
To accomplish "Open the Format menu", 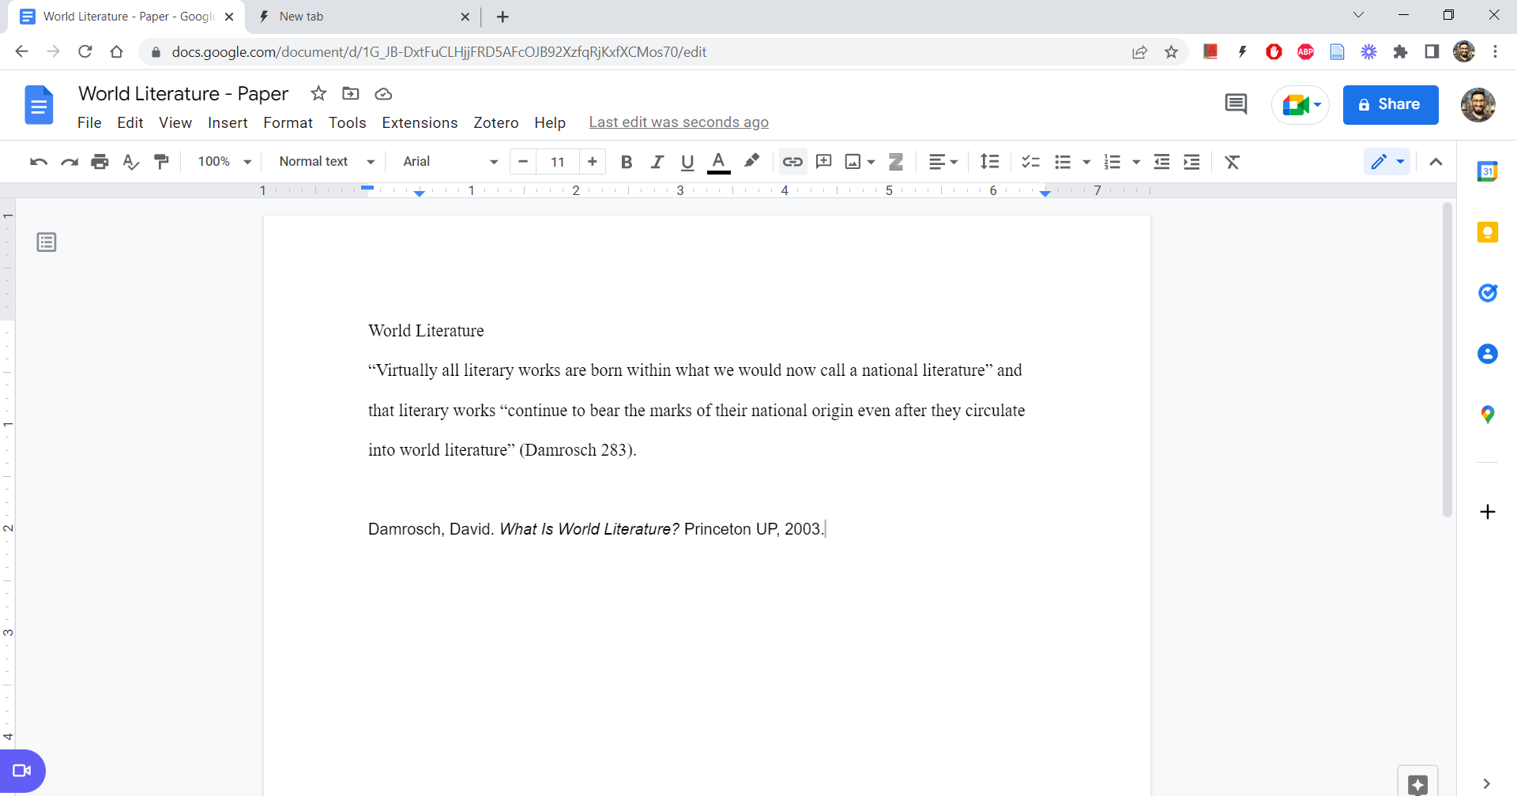I will point(288,122).
